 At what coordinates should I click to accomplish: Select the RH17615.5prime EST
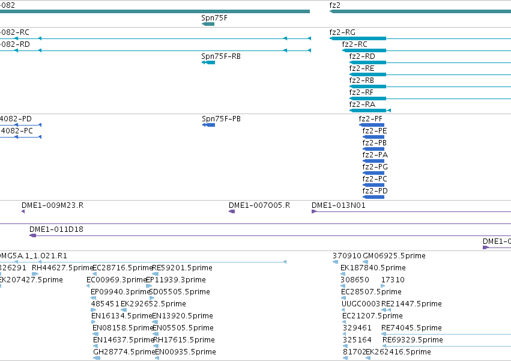(156, 346)
